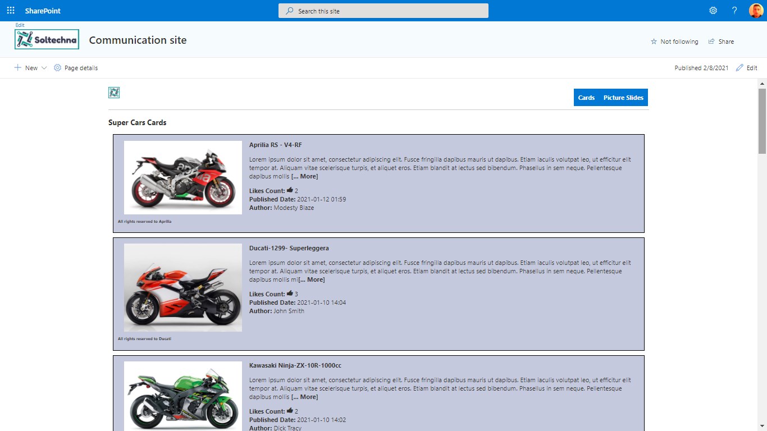767x431 pixels.
Task: Open More link on Ducati-1299 card
Action: click(312, 279)
